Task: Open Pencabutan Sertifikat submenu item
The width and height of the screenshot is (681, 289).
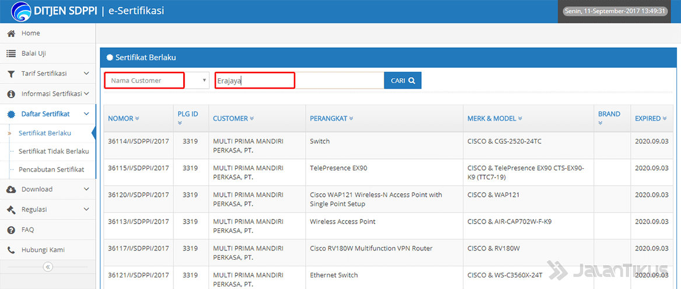Action: point(51,169)
